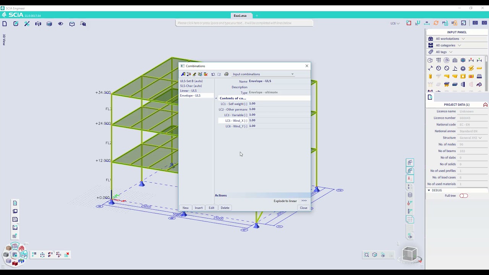Viewport: 489px width, 275px height.
Task: Click the X dimension line icon in Input Panel
Action: (471, 60)
